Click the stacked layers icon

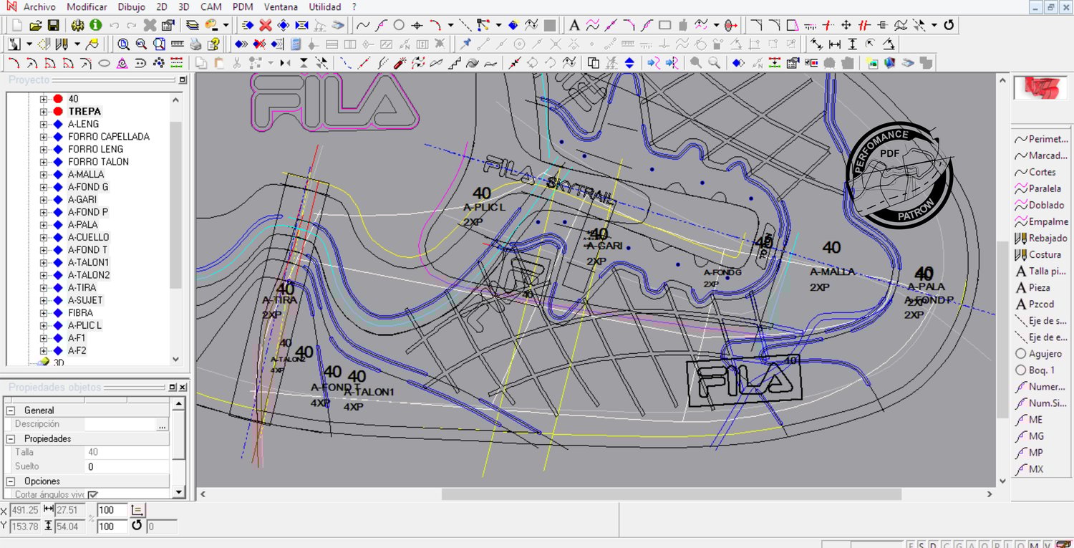point(193,25)
